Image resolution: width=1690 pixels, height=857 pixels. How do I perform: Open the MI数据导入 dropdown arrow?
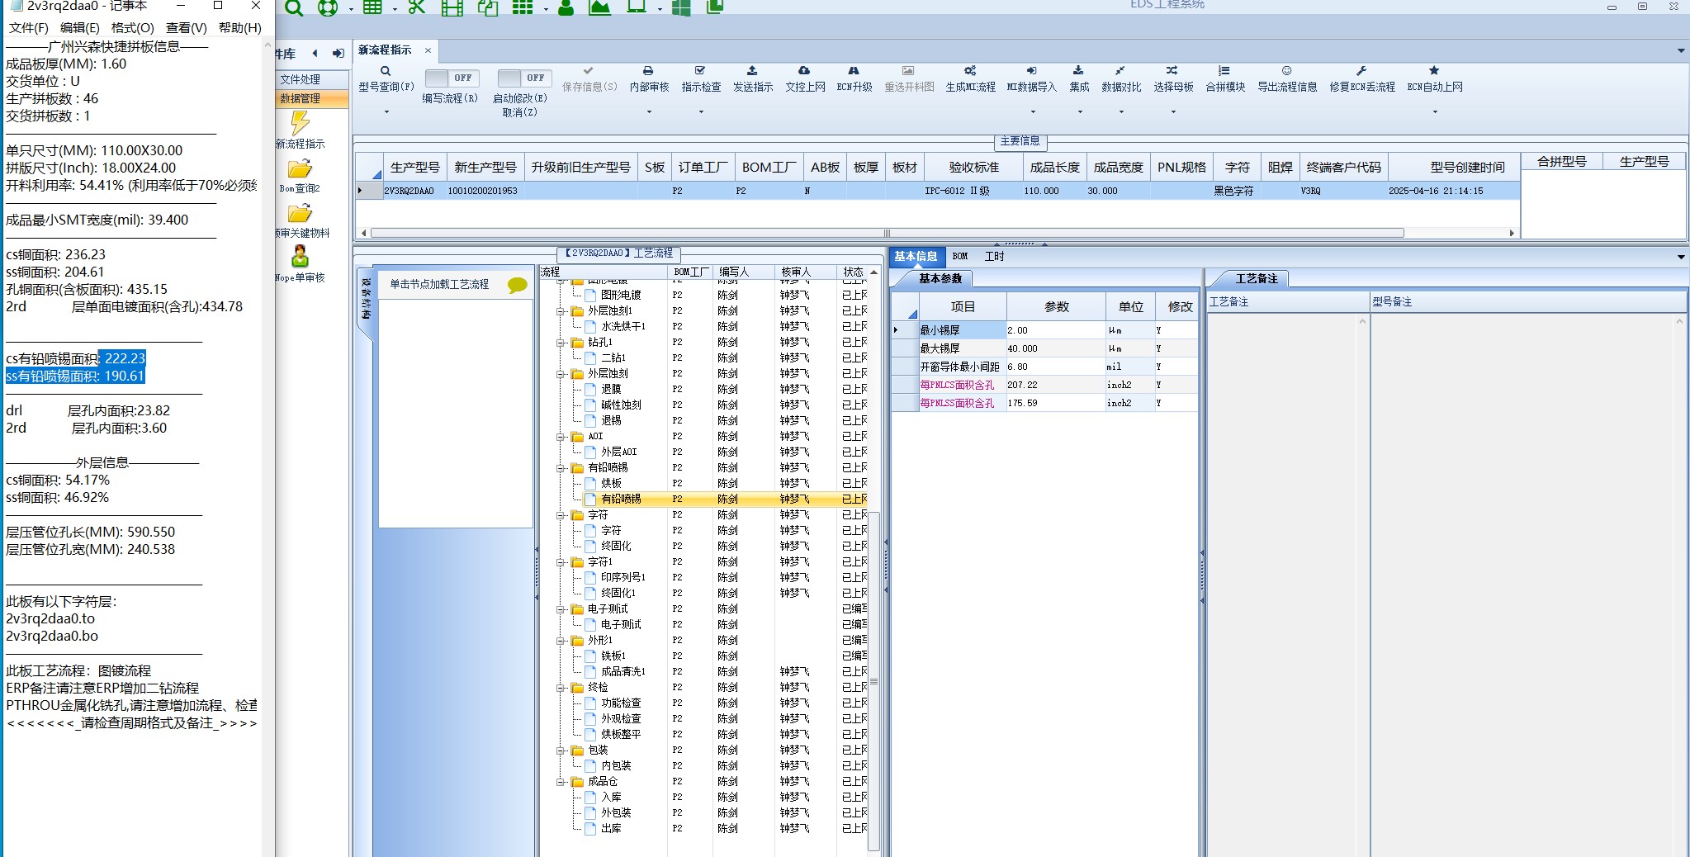point(1031,112)
